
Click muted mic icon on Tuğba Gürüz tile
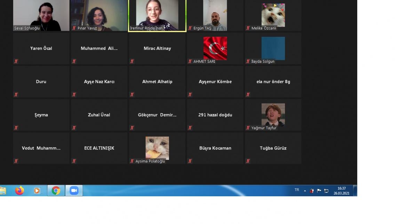[x=248, y=161]
